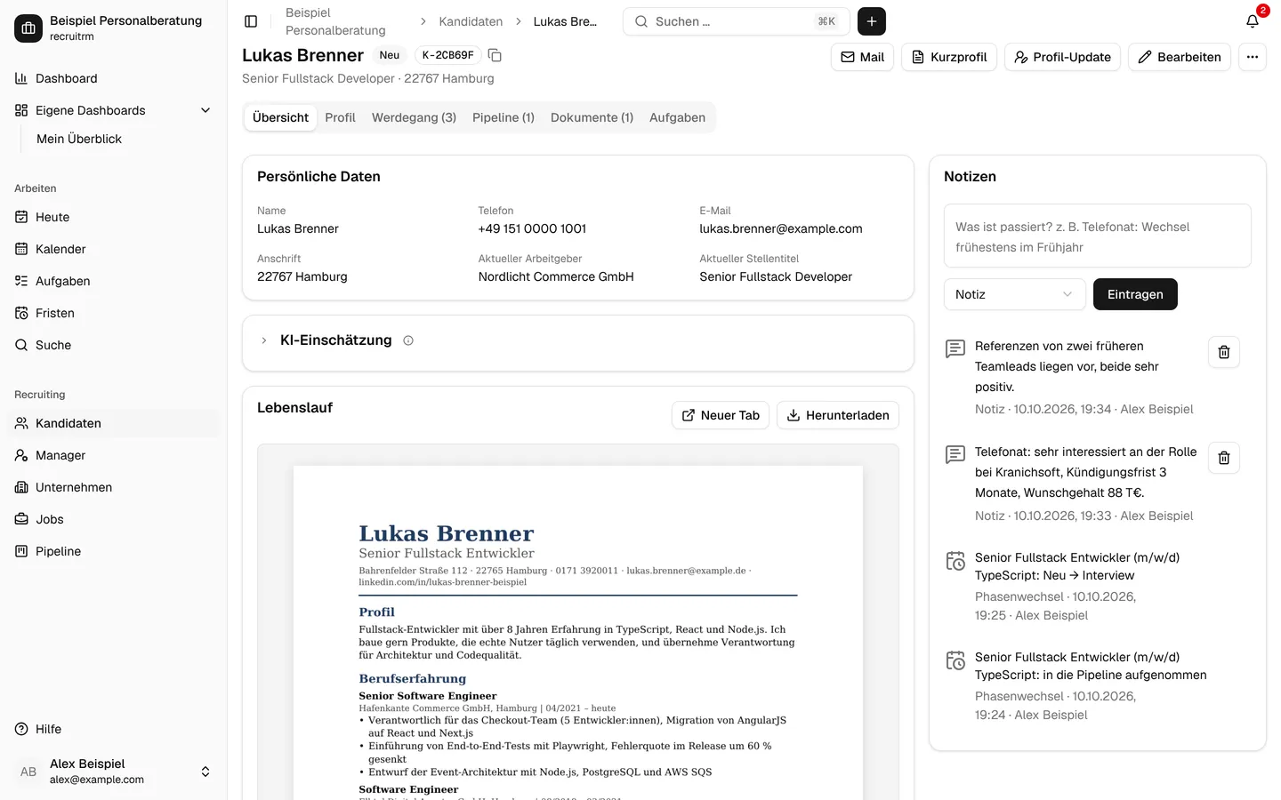The width and height of the screenshot is (1281, 800).
Task: Open the Dokumente (1) tab
Action: (592, 117)
